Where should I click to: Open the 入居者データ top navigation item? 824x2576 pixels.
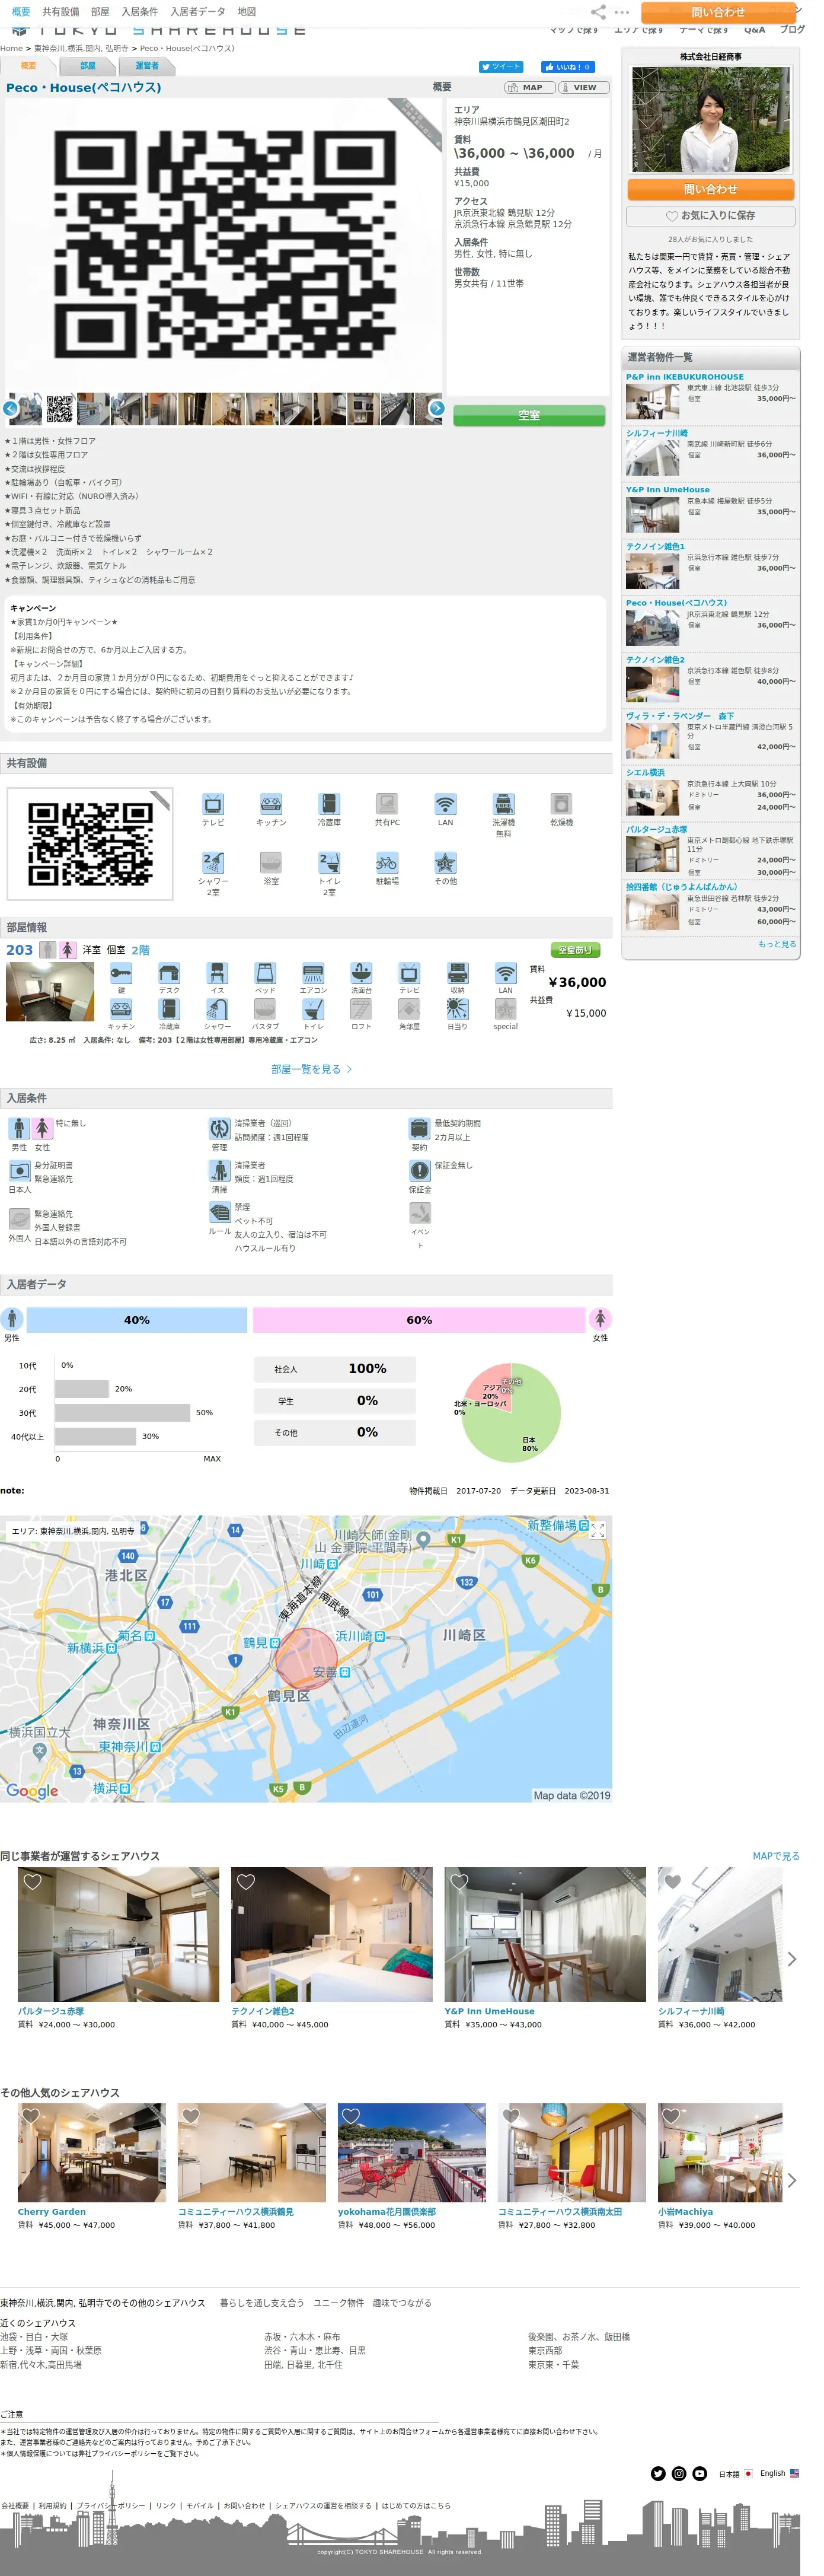point(197,12)
